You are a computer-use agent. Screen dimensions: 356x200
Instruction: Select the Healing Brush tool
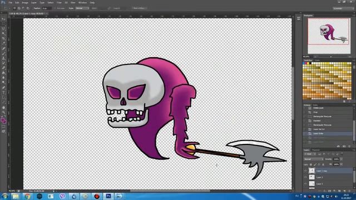(3, 48)
